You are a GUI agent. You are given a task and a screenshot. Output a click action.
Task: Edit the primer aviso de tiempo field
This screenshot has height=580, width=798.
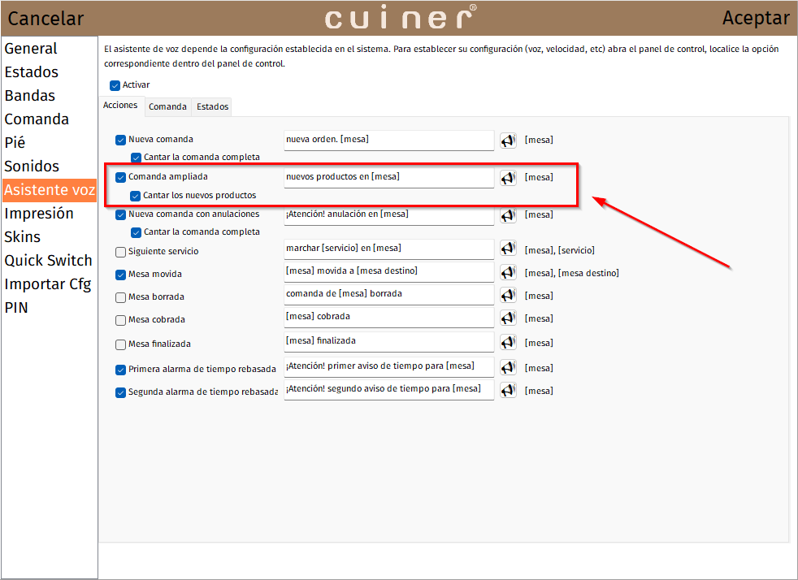388,367
